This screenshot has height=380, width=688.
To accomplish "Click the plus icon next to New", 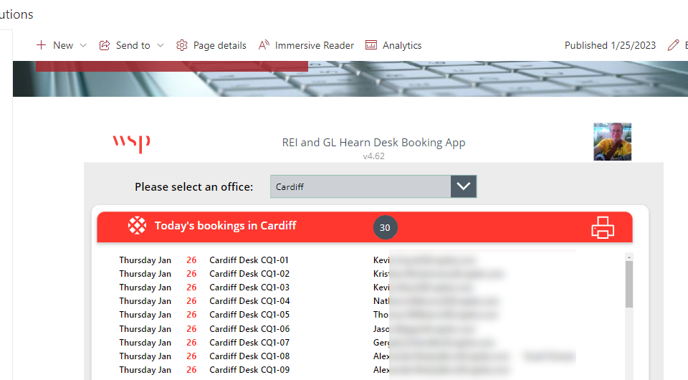I will [41, 45].
